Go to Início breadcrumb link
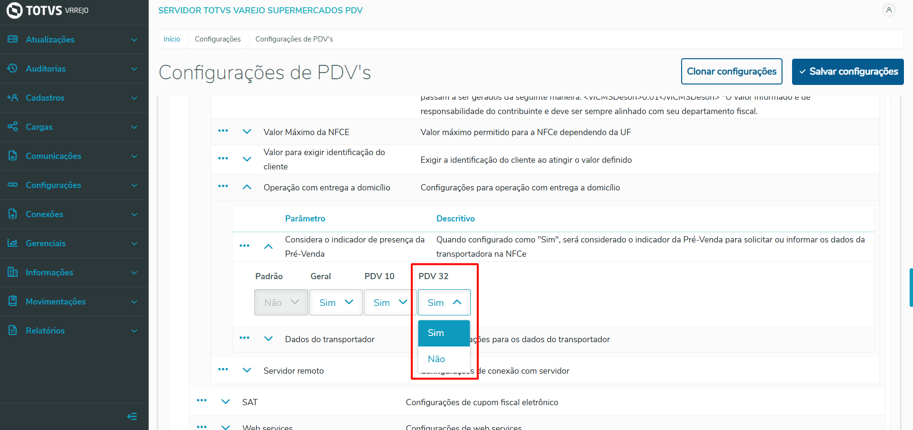The width and height of the screenshot is (913, 430). click(x=172, y=39)
